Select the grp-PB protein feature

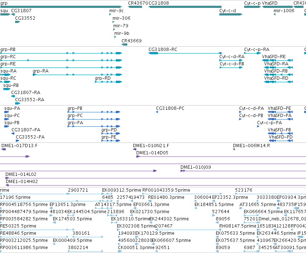[x=94, y=112]
